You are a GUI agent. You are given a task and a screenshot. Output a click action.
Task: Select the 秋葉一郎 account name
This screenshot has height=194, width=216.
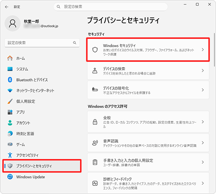click(x=32, y=21)
